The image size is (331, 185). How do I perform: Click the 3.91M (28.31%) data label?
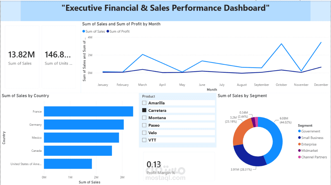click(x=241, y=169)
